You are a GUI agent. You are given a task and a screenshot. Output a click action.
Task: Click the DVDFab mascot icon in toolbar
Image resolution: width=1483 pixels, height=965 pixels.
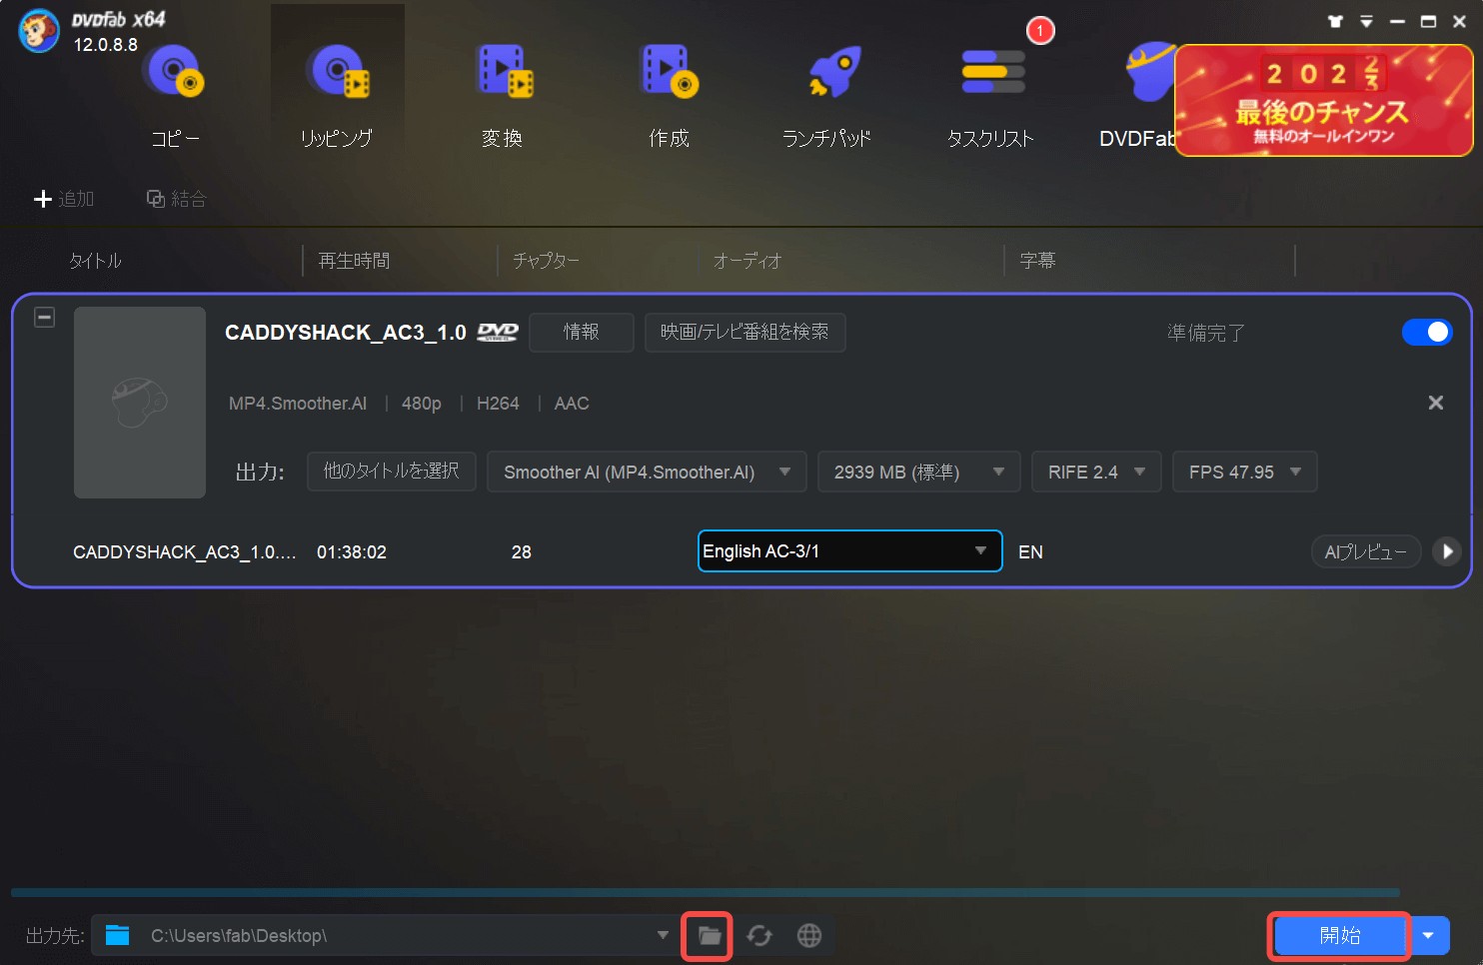(1148, 72)
